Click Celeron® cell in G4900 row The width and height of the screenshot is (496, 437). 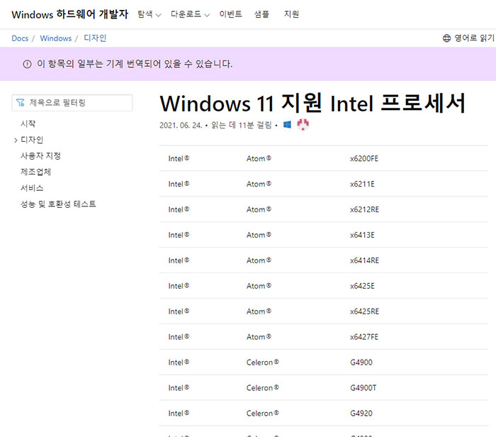pyautogui.click(x=263, y=363)
